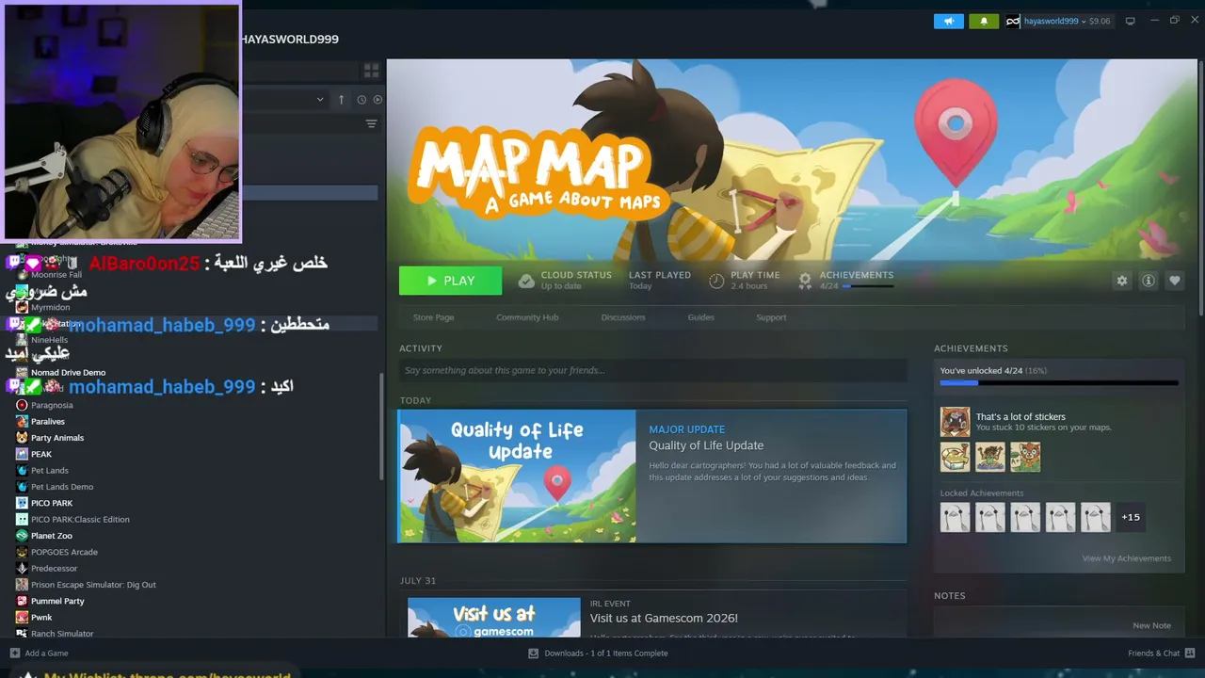Open the Visit us at Gamescom 2026 event
Viewport: 1205px width, 678px height.
[x=664, y=618]
